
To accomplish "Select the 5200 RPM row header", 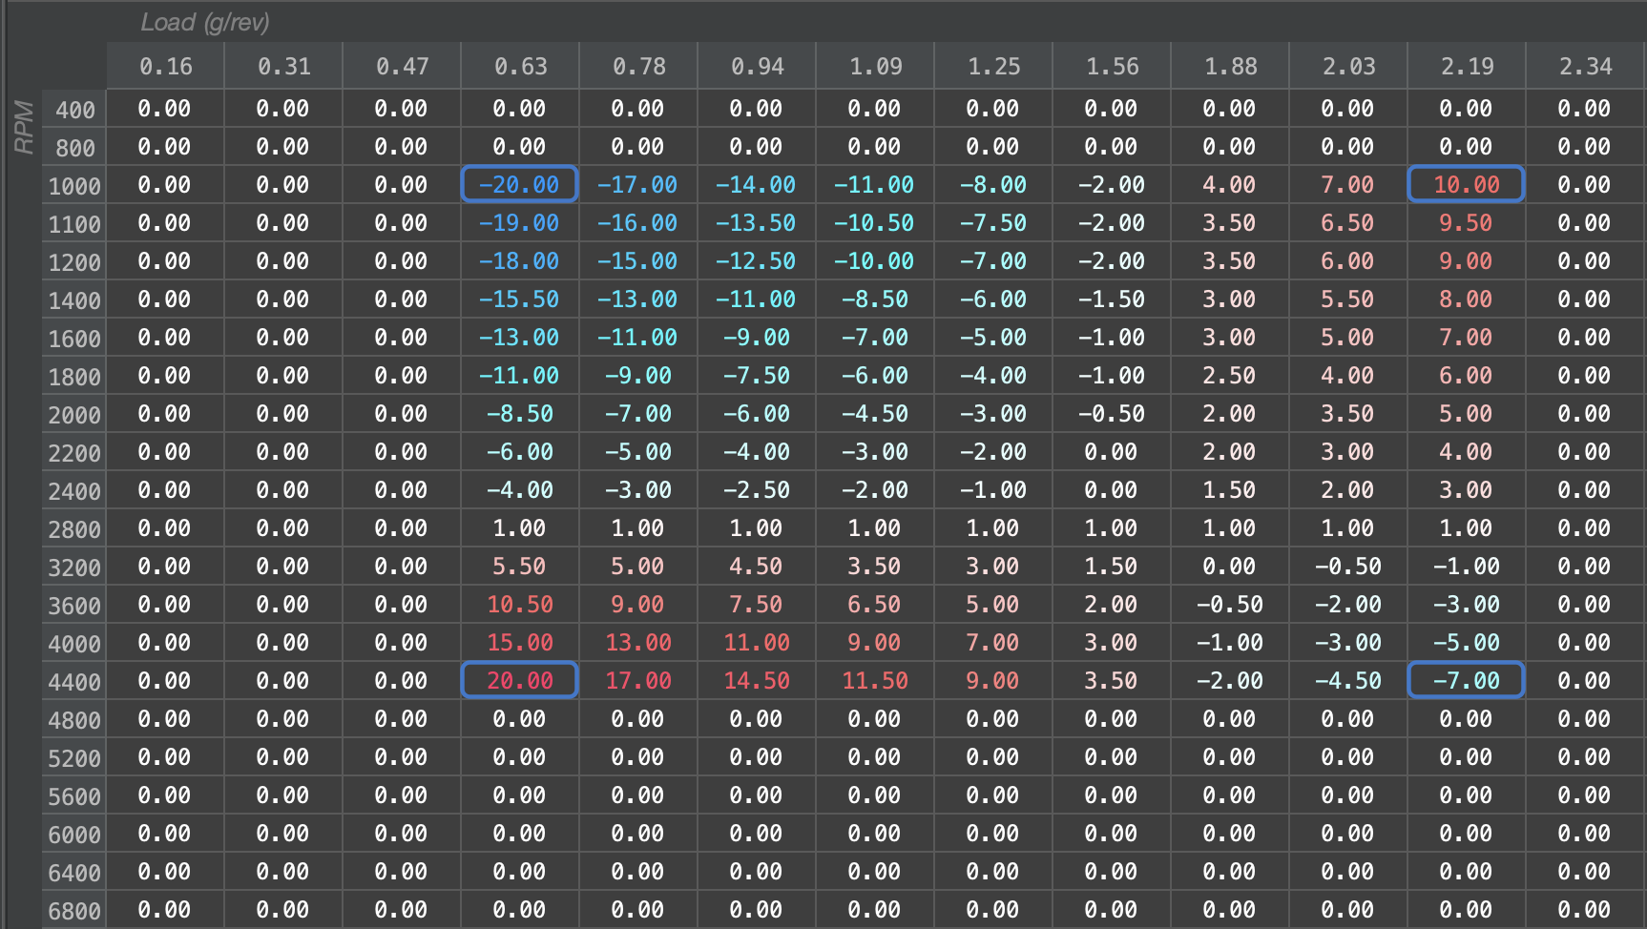I will click(74, 758).
